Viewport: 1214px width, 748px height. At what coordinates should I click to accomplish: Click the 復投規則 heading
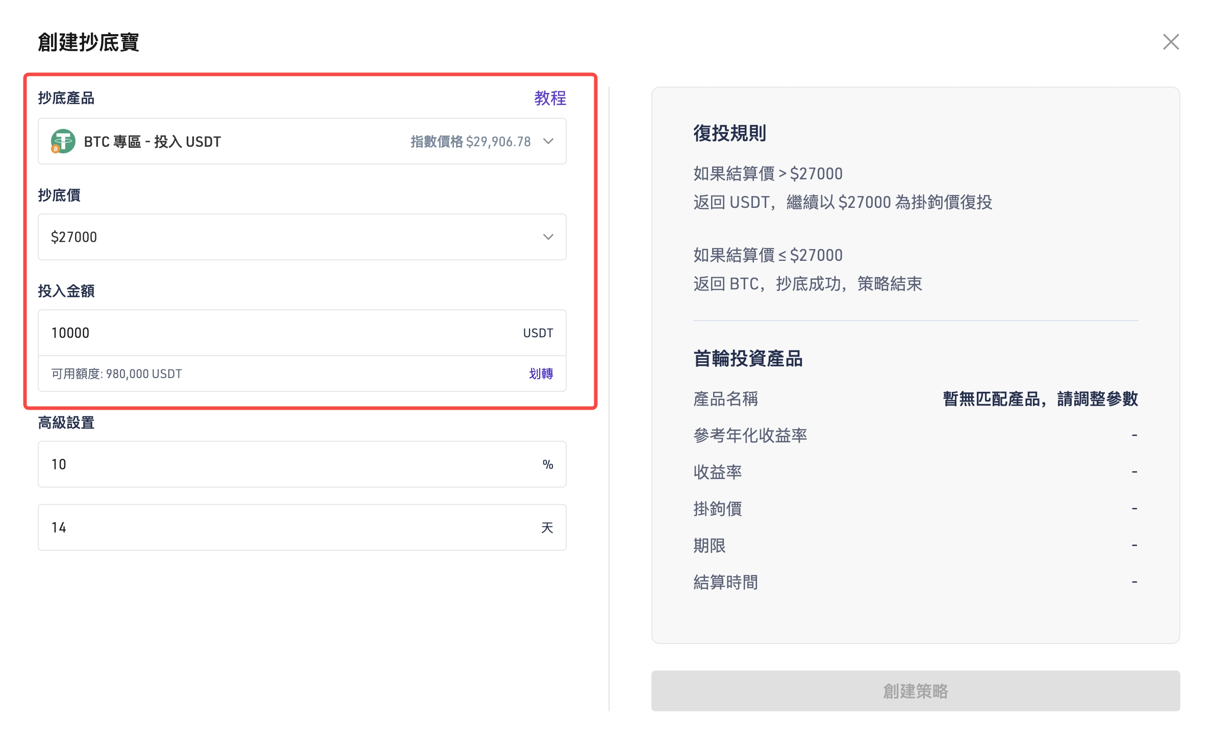[x=729, y=133]
